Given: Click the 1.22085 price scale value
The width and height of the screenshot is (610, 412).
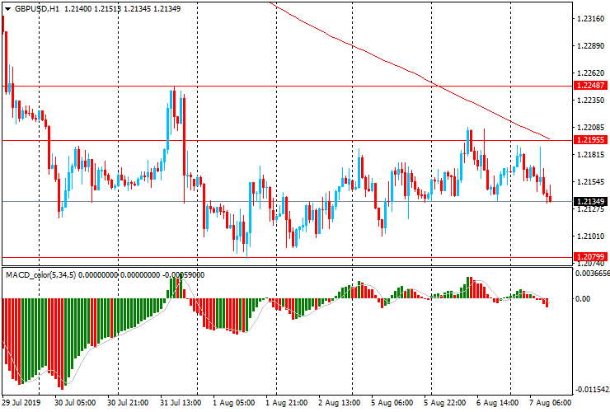Looking at the screenshot, I should pyautogui.click(x=591, y=128).
